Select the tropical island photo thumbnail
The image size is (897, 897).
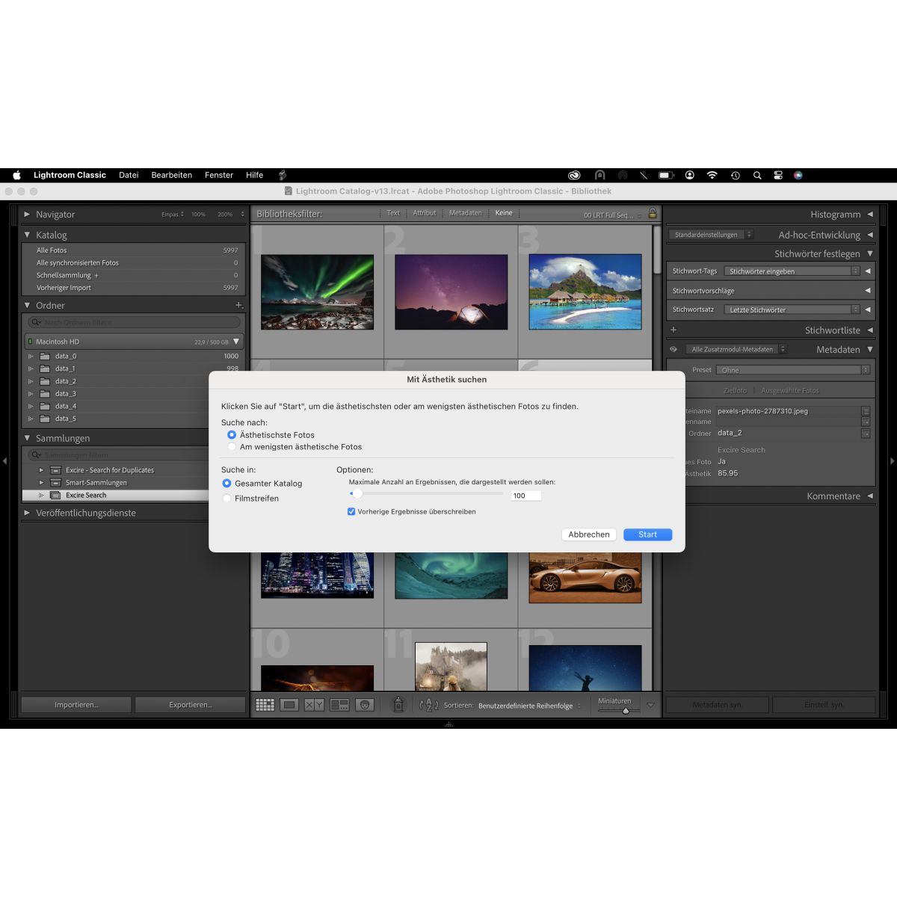(x=585, y=292)
